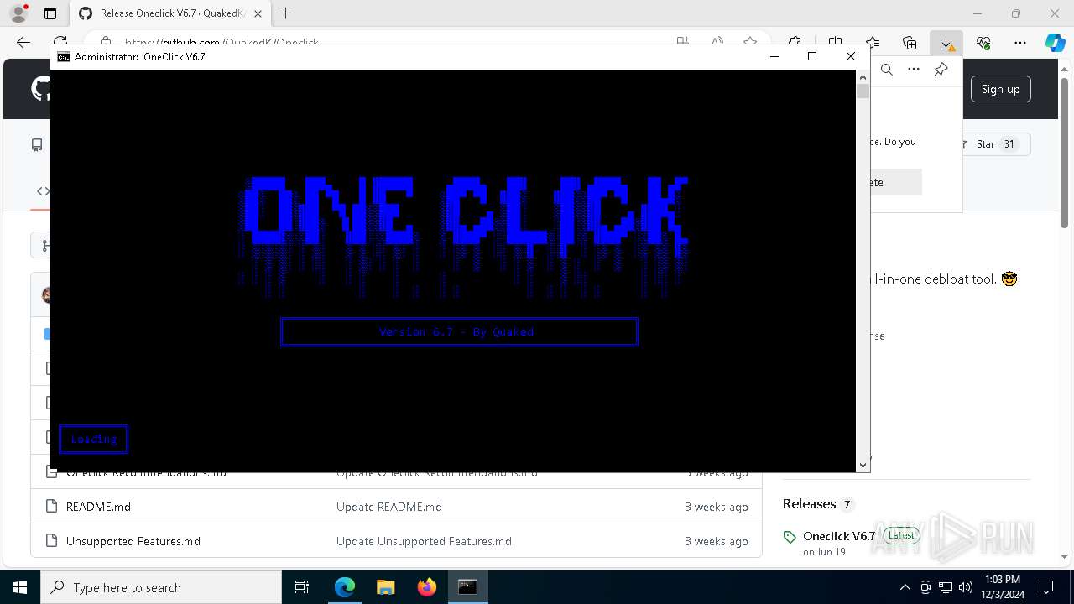Open the taskbar clock and date

click(x=1002, y=587)
